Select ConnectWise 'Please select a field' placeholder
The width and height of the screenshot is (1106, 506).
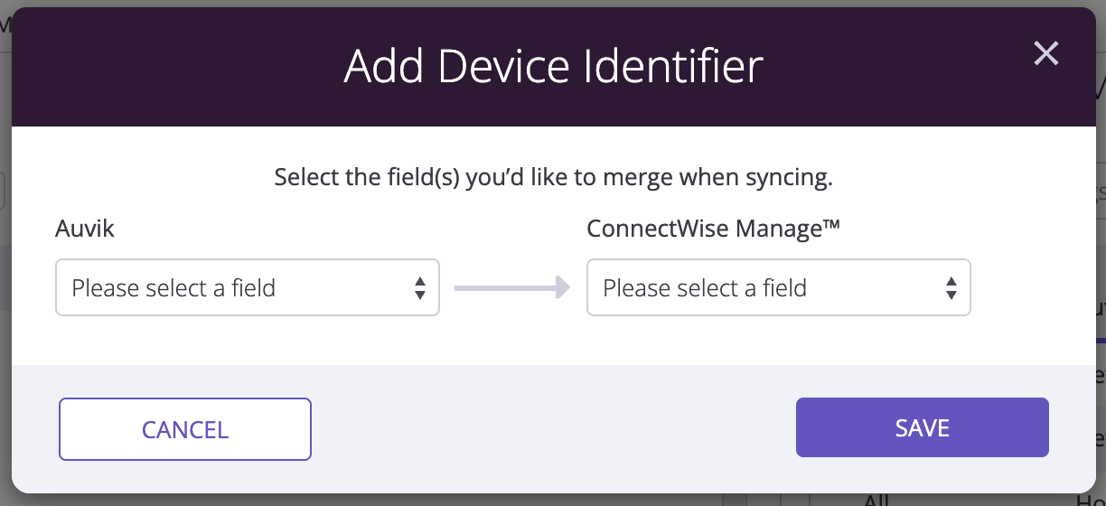pos(705,288)
